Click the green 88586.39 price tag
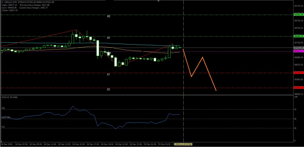Image resolution: width=304 pixels, height=147 pixels. (298, 36)
